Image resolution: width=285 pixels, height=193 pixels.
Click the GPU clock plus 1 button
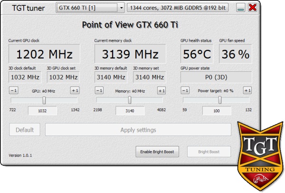click(75, 90)
